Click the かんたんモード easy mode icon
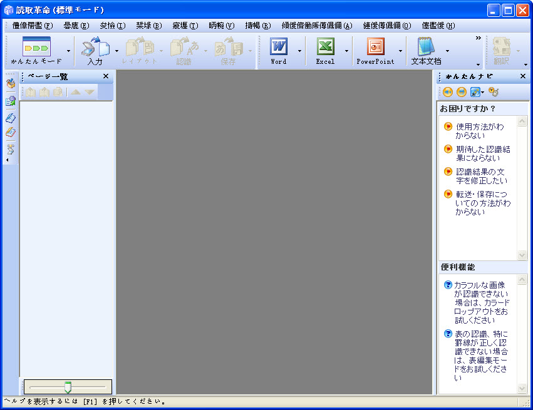This screenshot has width=533, height=410. [x=36, y=46]
